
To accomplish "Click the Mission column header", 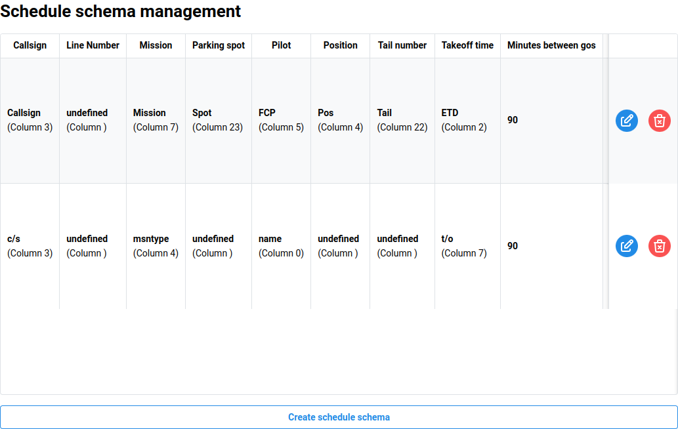I will tap(156, 45).
